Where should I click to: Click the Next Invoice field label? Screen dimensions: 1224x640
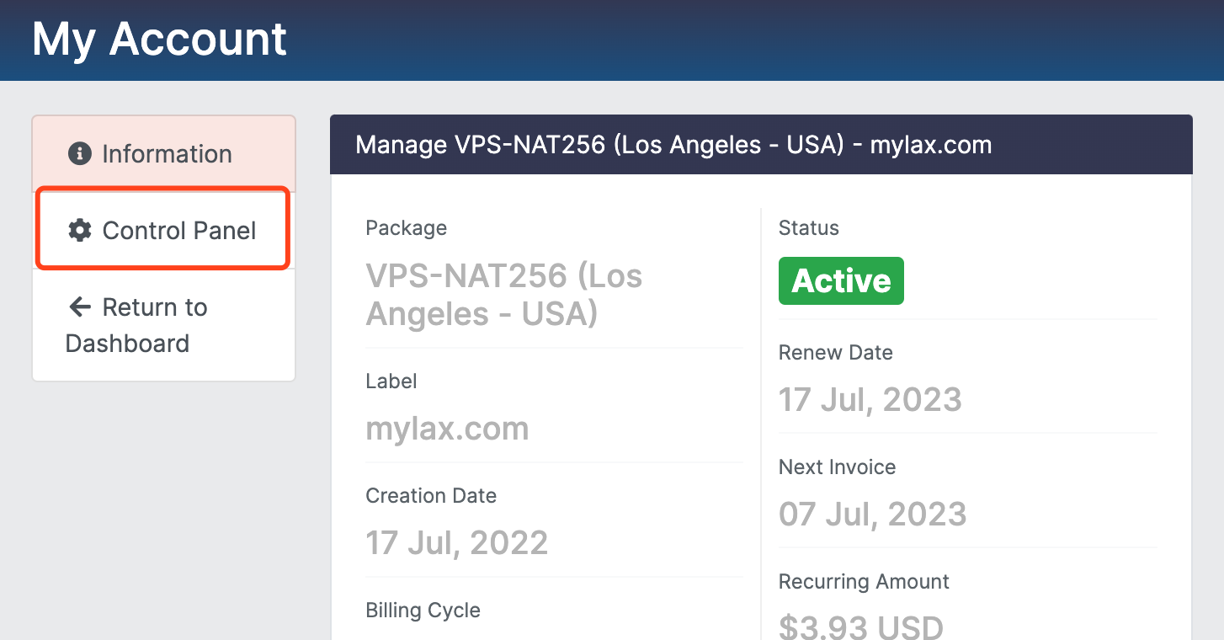tap(837, 467)
